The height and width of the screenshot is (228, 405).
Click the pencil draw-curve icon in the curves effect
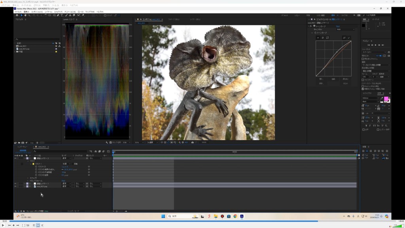point(349,38)
